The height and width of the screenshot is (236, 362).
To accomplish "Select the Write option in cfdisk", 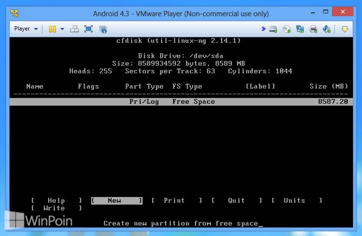I will click(x=57, y=208).
